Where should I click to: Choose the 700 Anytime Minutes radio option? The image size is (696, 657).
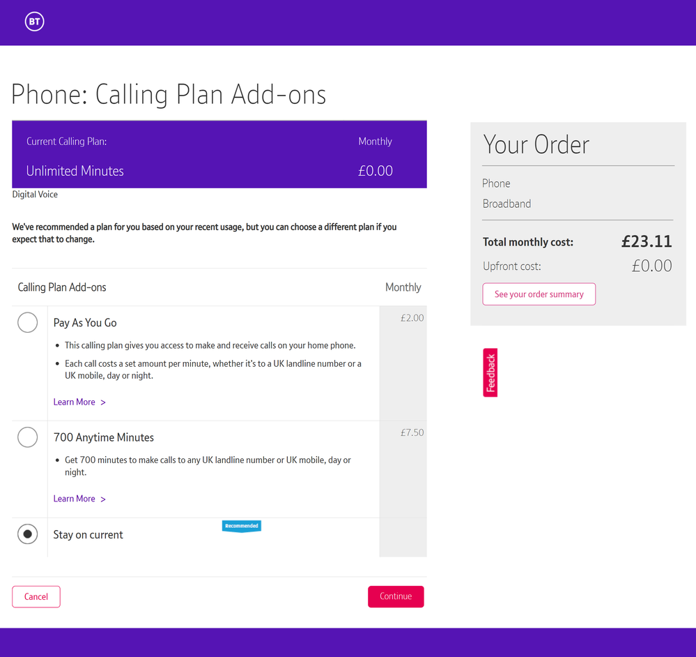point(28,437)
